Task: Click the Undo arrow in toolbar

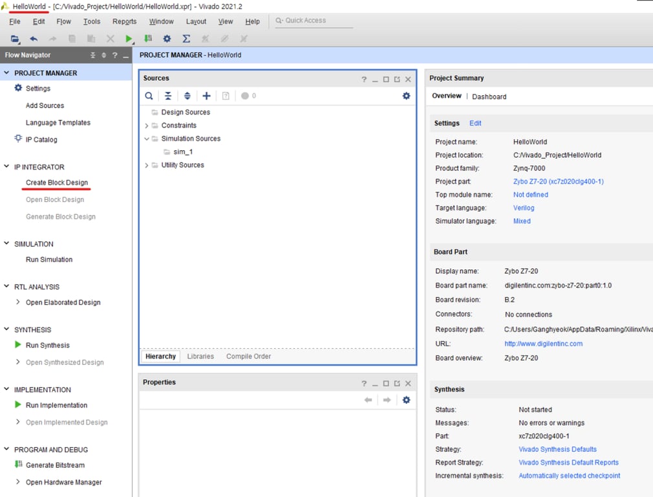Action: point(34,39)
